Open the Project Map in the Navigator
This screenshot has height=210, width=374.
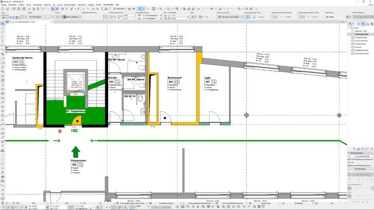[x=358, y=24]
